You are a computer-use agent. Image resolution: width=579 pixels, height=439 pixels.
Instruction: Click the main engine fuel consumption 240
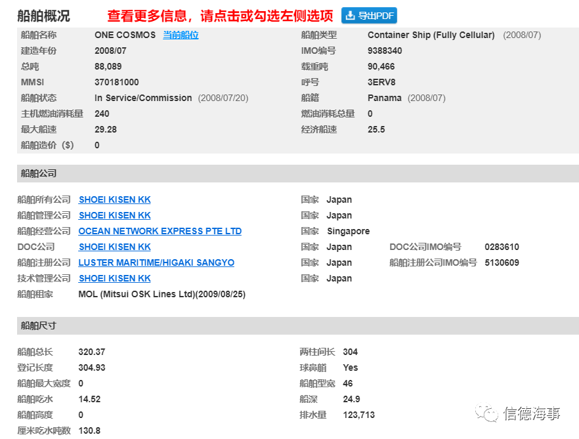click(102, 114)
